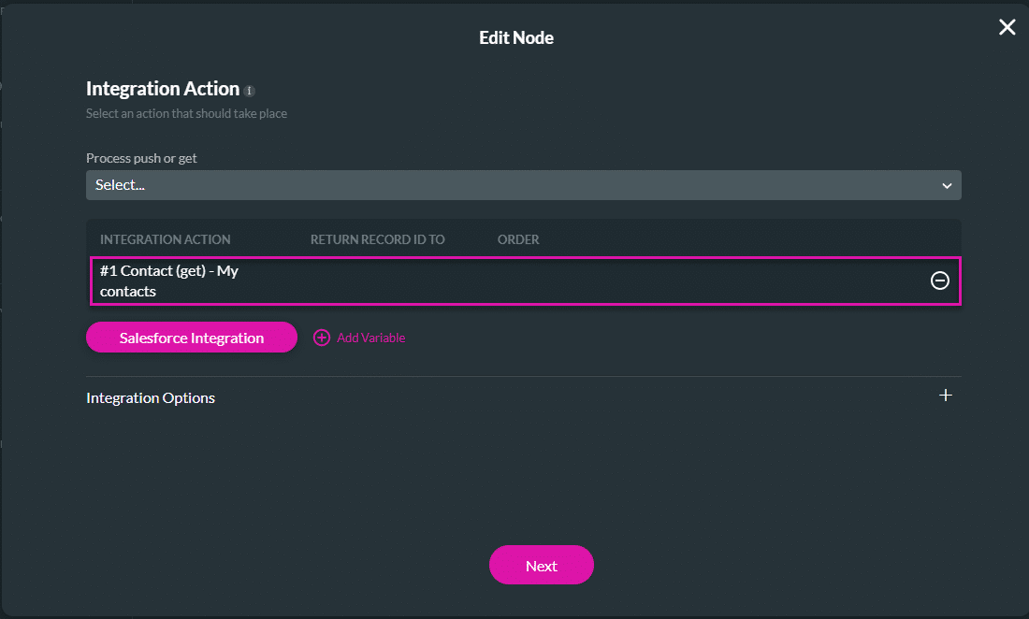Click the Integration Action heading
Viewport: 1029px width, 619px height.
pos(163,89)
